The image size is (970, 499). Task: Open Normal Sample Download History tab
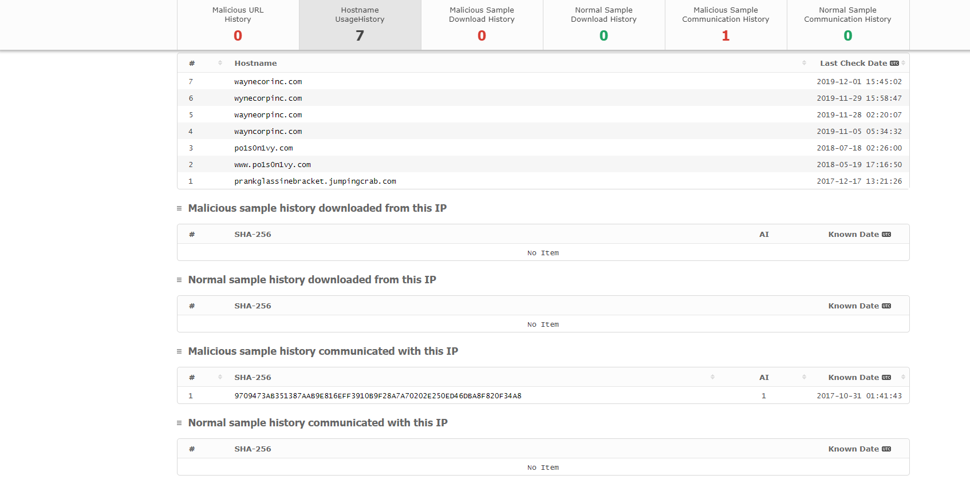coord(604,25)
